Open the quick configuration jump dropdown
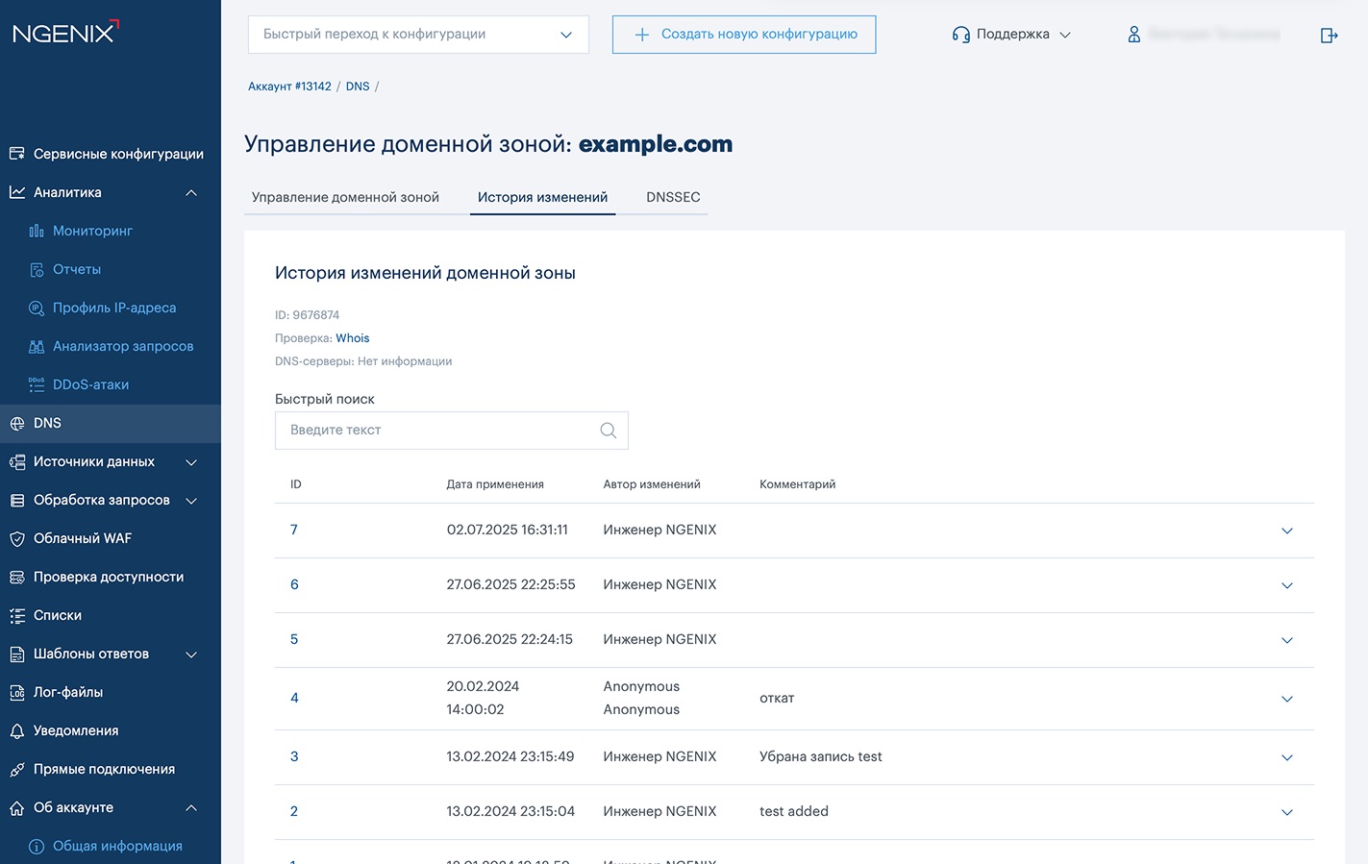1368x864 pixels. 418,35
